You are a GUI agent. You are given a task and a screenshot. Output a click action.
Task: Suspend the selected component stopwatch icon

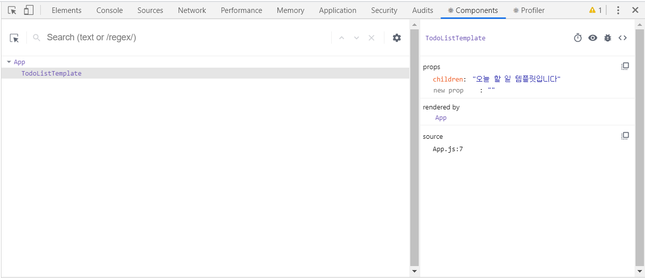pyautogui.click(x=578, y=38)
